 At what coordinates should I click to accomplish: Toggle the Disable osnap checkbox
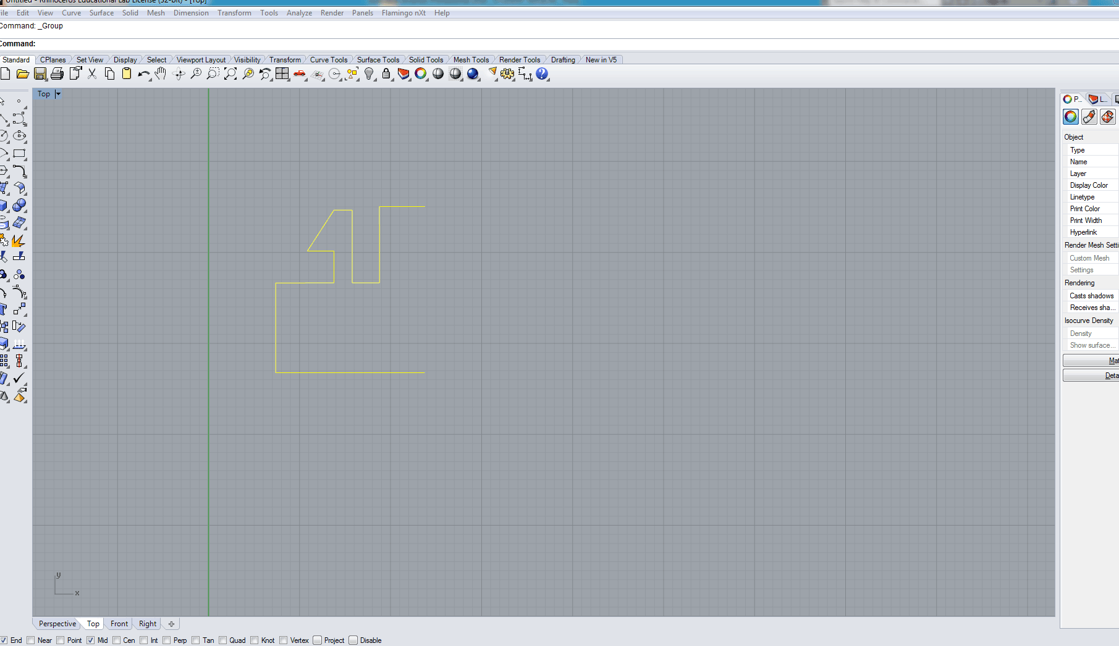tap(353, 640)
